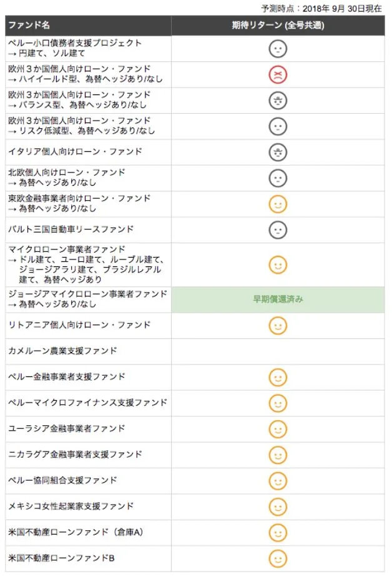The height and width of the screenshot is (579, 392).
Task: Click the 期待リターン (全号共通) column header
Action: tap(277, 26)
